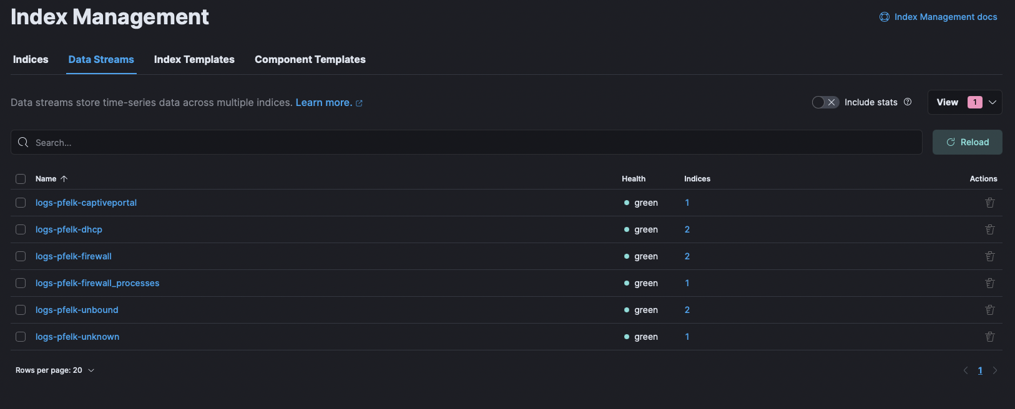The image size is (1015, 409).
Task: Sort by Name column arrow
Action: (x=64, y=179)
